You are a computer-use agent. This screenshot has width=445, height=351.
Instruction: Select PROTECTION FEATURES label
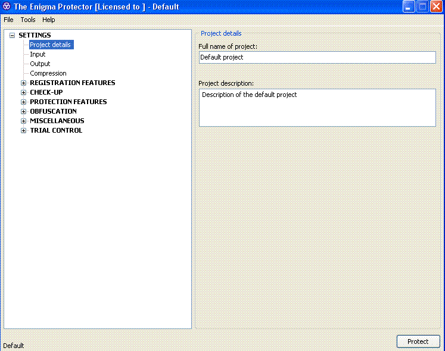69,102
